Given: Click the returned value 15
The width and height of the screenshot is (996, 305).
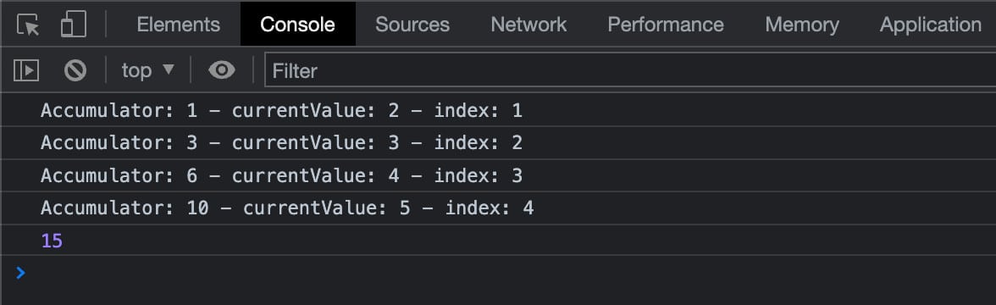Looking at the screenshot, I should point(53,241).
